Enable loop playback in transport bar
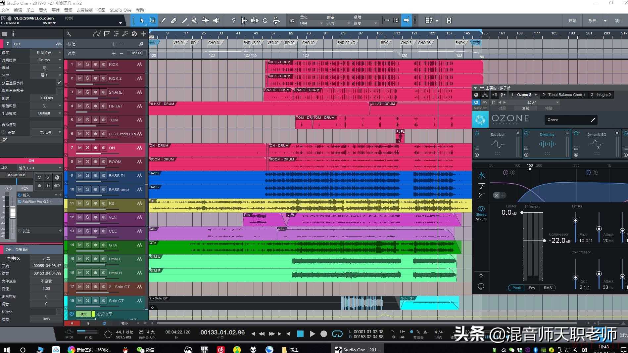 (337, 334)
